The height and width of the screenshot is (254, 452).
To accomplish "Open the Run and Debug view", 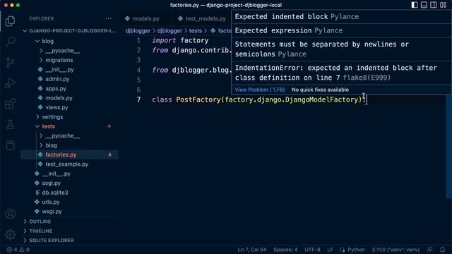I will [10, 83].
